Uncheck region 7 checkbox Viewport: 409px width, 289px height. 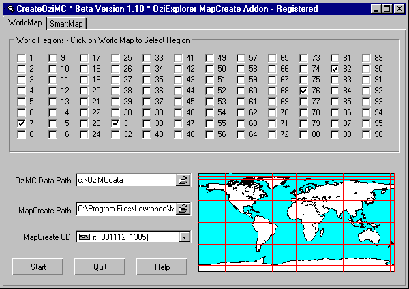point(22,123)
